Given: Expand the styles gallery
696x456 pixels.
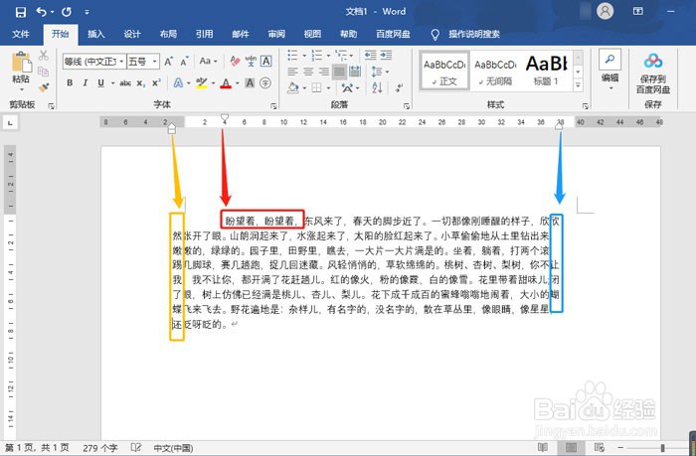Looking at the screenshot, I should click(578, 84).
